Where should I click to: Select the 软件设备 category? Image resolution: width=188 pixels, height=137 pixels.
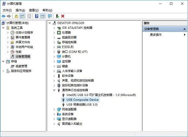tap(68, 76)
